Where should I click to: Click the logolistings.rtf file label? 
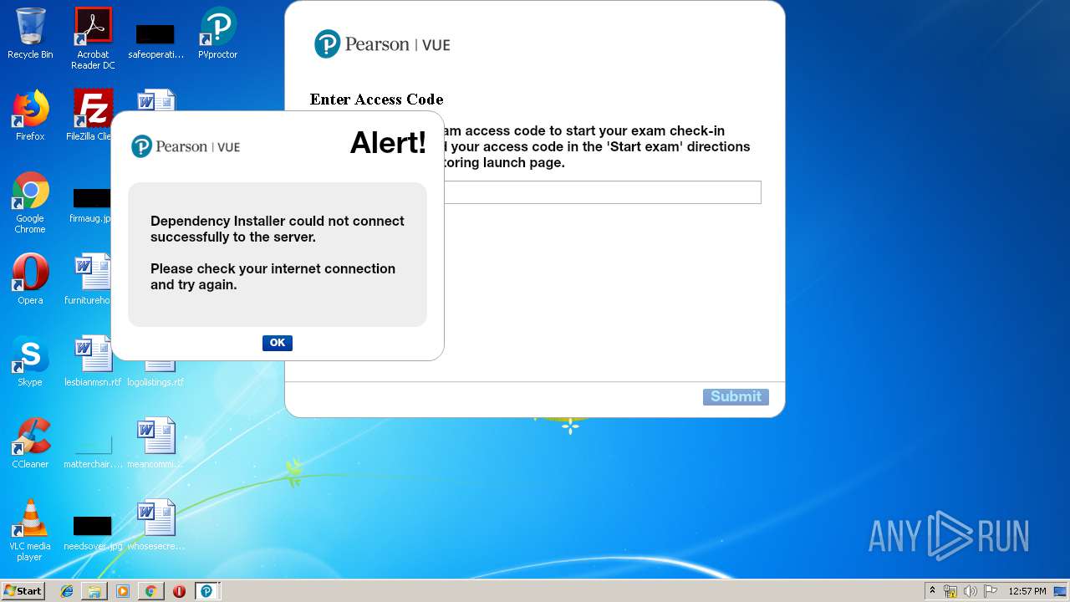pos(155,382)
